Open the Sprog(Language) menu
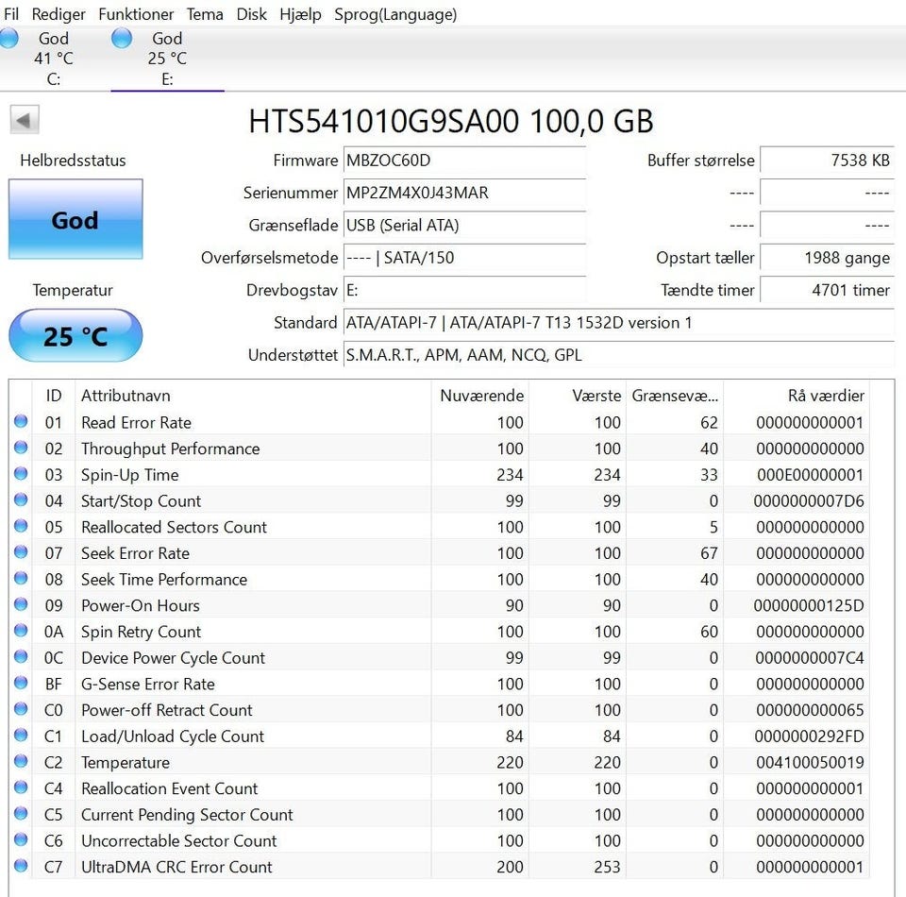 [395, 14]
